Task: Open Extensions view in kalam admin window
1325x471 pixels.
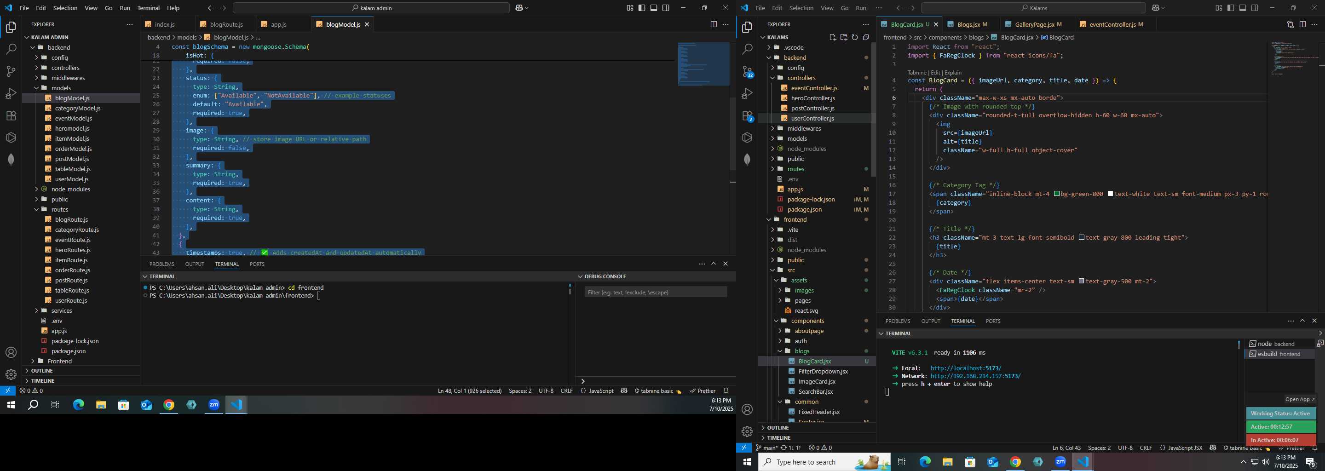Action: tap(11, 116)
